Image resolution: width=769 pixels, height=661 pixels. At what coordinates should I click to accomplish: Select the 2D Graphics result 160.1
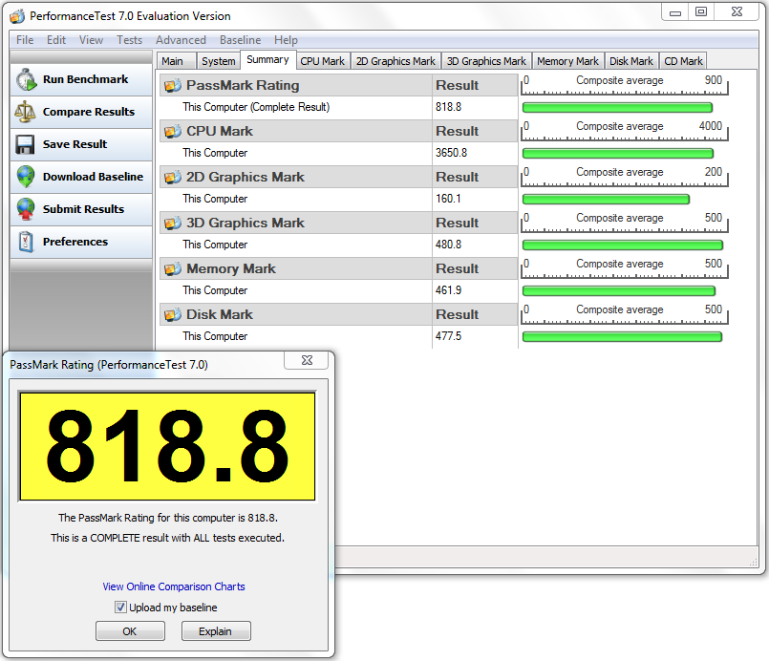coord(448,199)
